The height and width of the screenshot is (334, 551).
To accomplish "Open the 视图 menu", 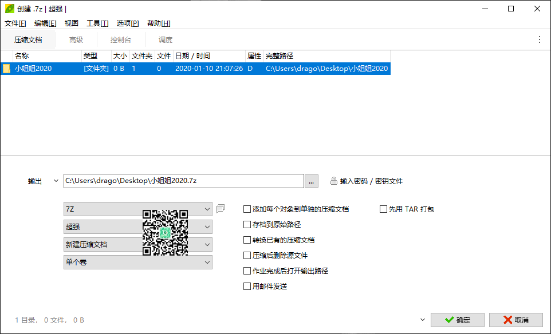I will click(x=72, y=23).
